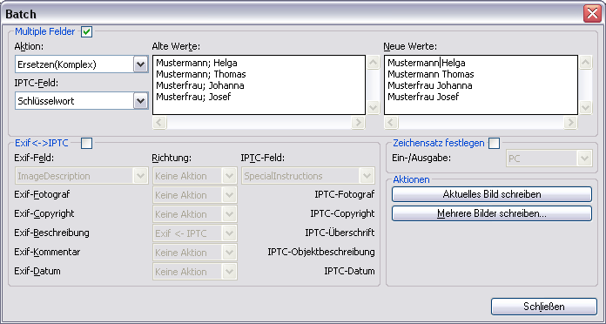Open the Ein-/Ausgabe PC dropdown
The image size is (606, 324).
point(549,159)
